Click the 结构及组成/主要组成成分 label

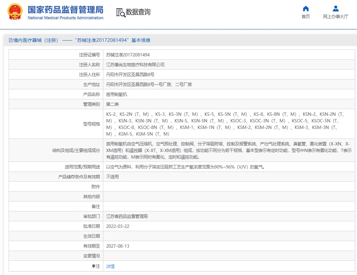pos(76,150)
